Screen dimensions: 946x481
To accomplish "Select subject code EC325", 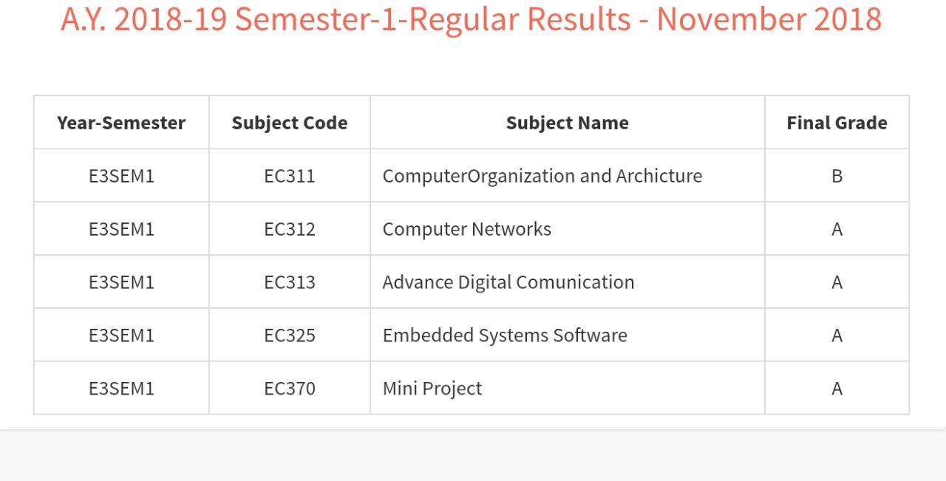I will [290, 335].
